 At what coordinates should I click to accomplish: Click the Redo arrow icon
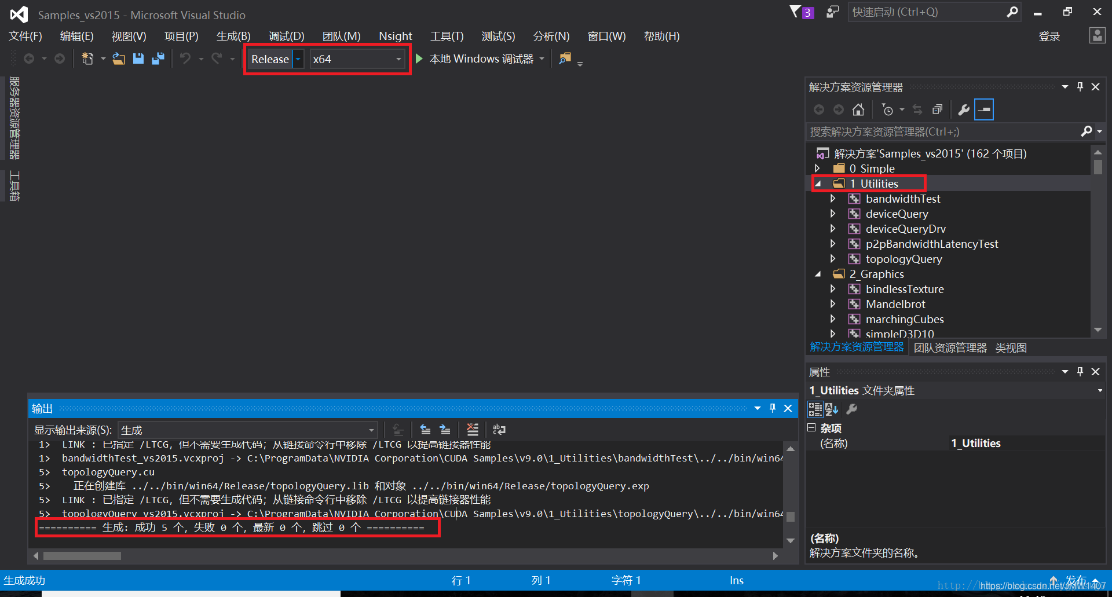pyautogui.click(x=217, y=58)
